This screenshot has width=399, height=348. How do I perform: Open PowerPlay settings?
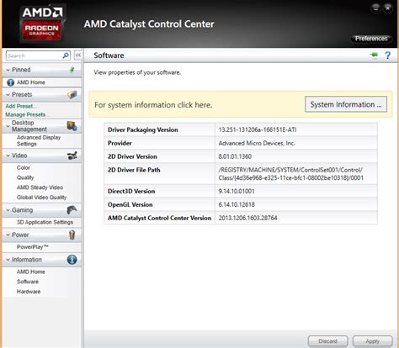coord(33,247)
